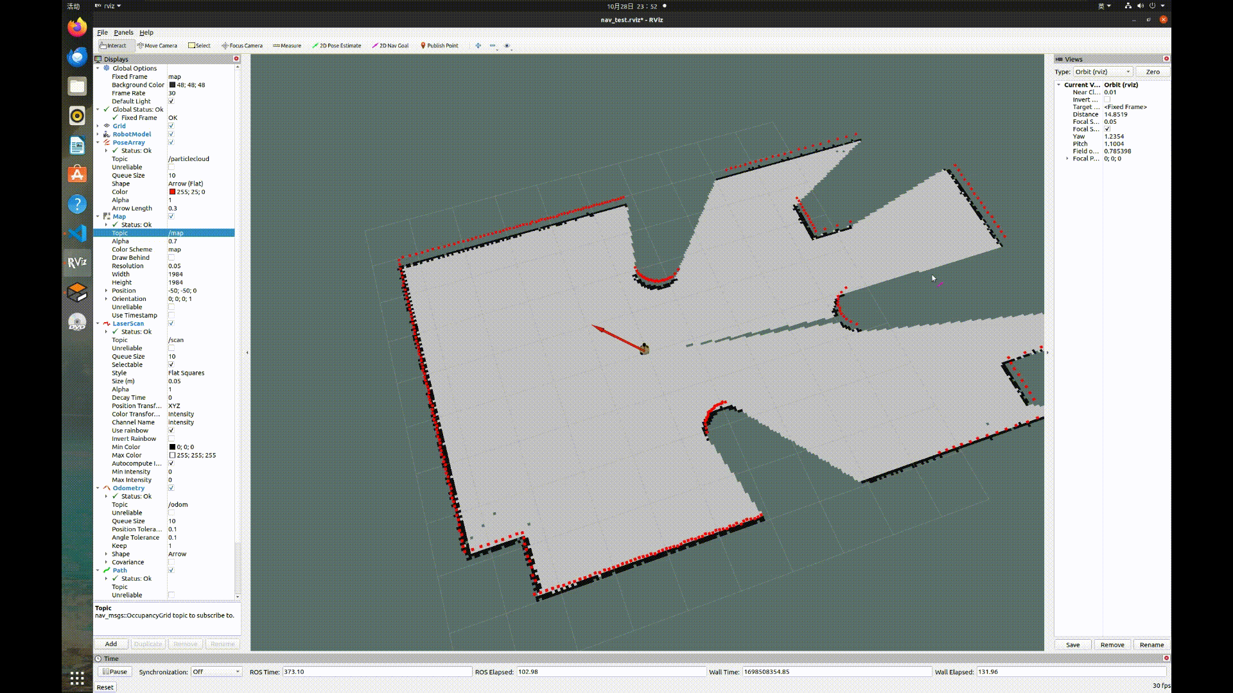Open the view Type dropdown

(x=1103, y=72)
